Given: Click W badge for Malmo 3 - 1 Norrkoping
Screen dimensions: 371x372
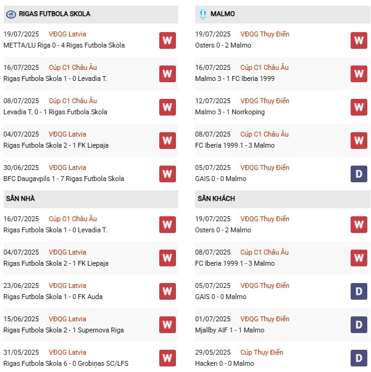Looking at the screenshot, I should [x=359, y=108].
